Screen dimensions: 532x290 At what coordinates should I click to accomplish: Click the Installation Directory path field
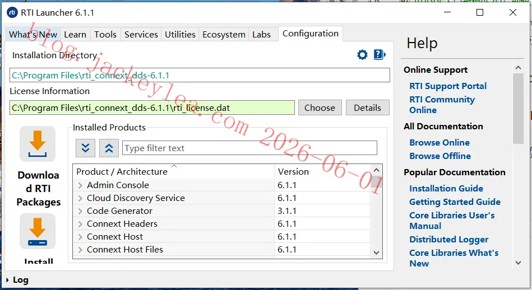point(200,75)
